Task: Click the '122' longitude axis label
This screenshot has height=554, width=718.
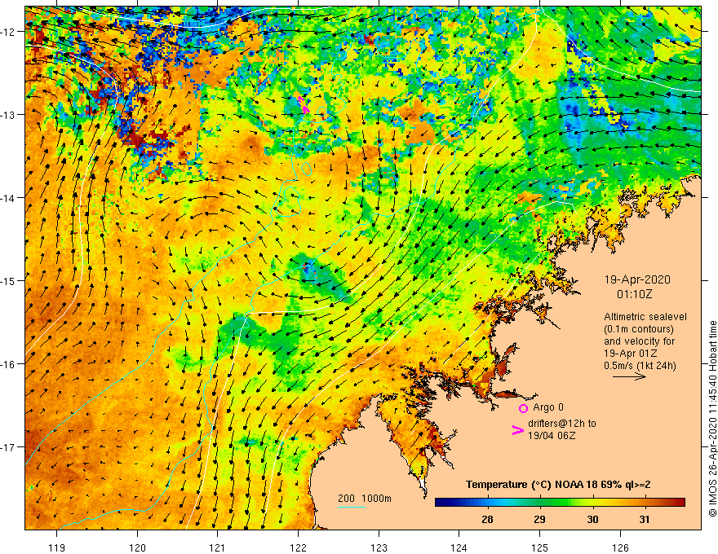Action: tap(298, 547)
